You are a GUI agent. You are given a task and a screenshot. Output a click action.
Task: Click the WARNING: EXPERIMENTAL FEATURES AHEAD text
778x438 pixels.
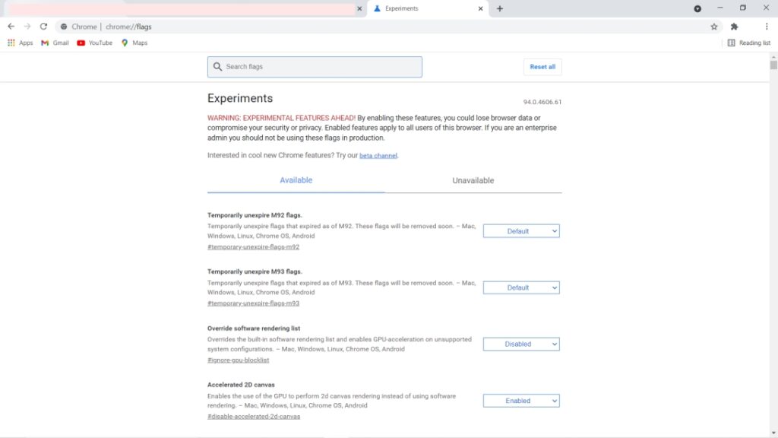(281, 118)
